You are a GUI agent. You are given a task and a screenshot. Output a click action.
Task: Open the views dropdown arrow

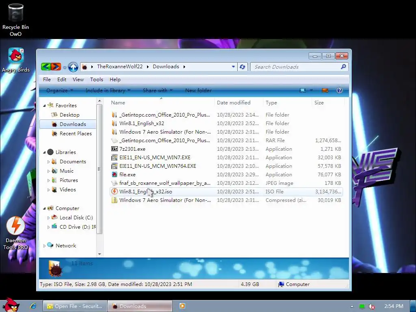click(311, 91)
